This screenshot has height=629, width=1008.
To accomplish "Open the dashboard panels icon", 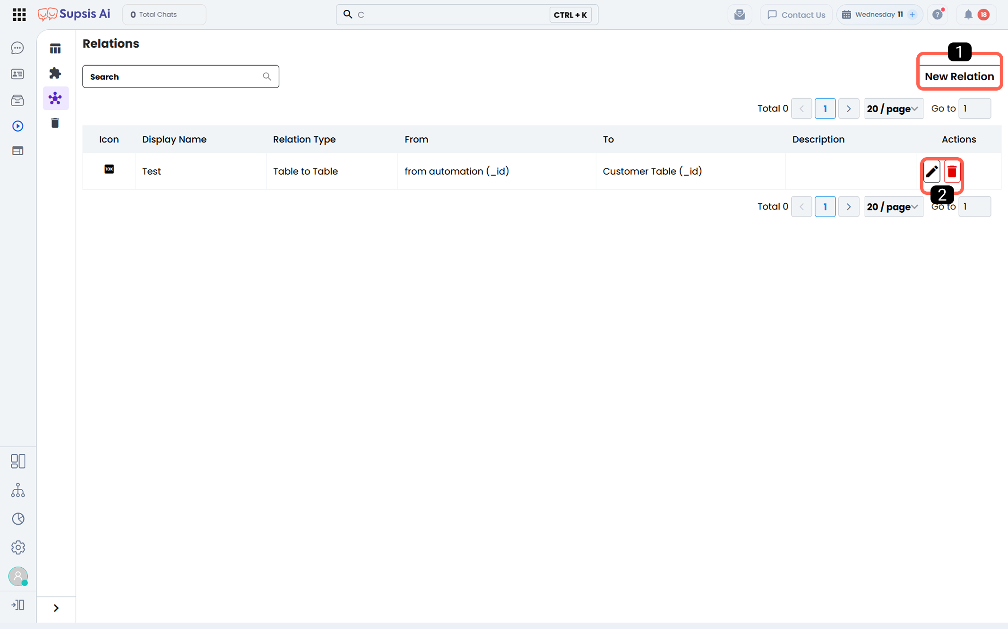I will [x=18, y=461].
